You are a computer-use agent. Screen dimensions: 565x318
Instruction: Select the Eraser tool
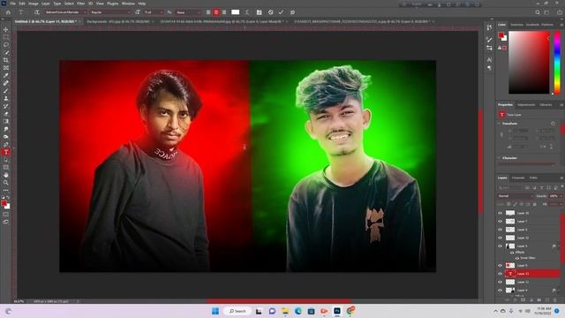coord(6,114)
